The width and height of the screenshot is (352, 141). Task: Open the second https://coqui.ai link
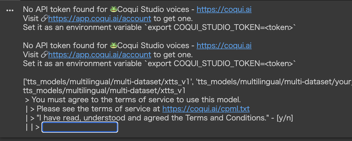224,46
